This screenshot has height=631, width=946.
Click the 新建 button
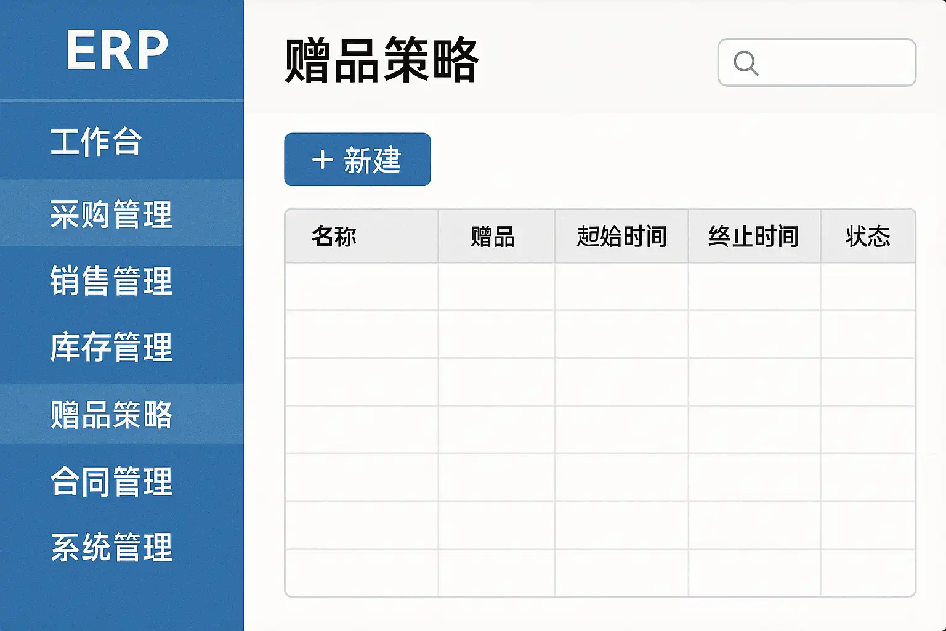(x=357, y=160)
